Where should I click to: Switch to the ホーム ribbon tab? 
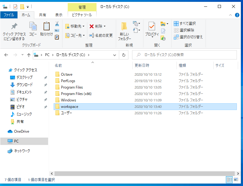tap(26, 15)
